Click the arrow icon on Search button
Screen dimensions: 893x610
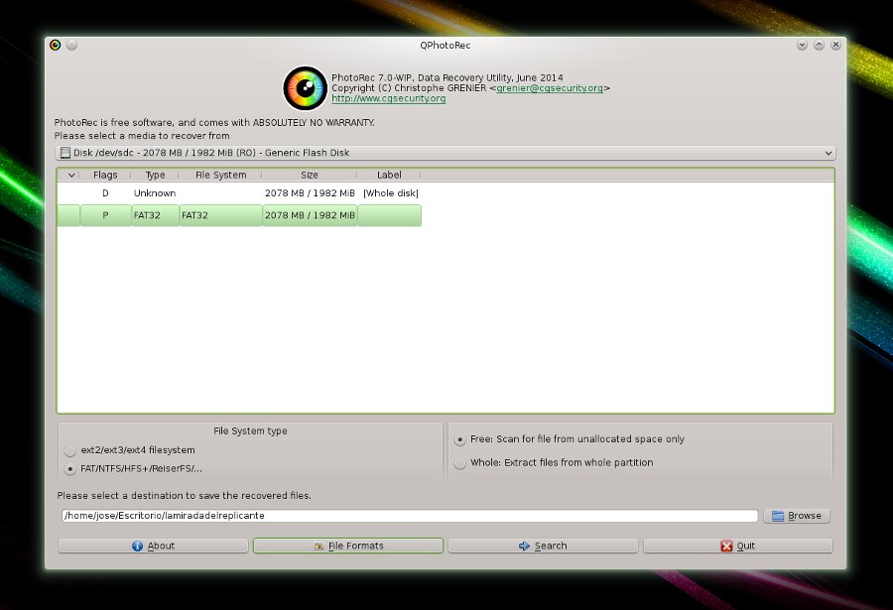524,546
